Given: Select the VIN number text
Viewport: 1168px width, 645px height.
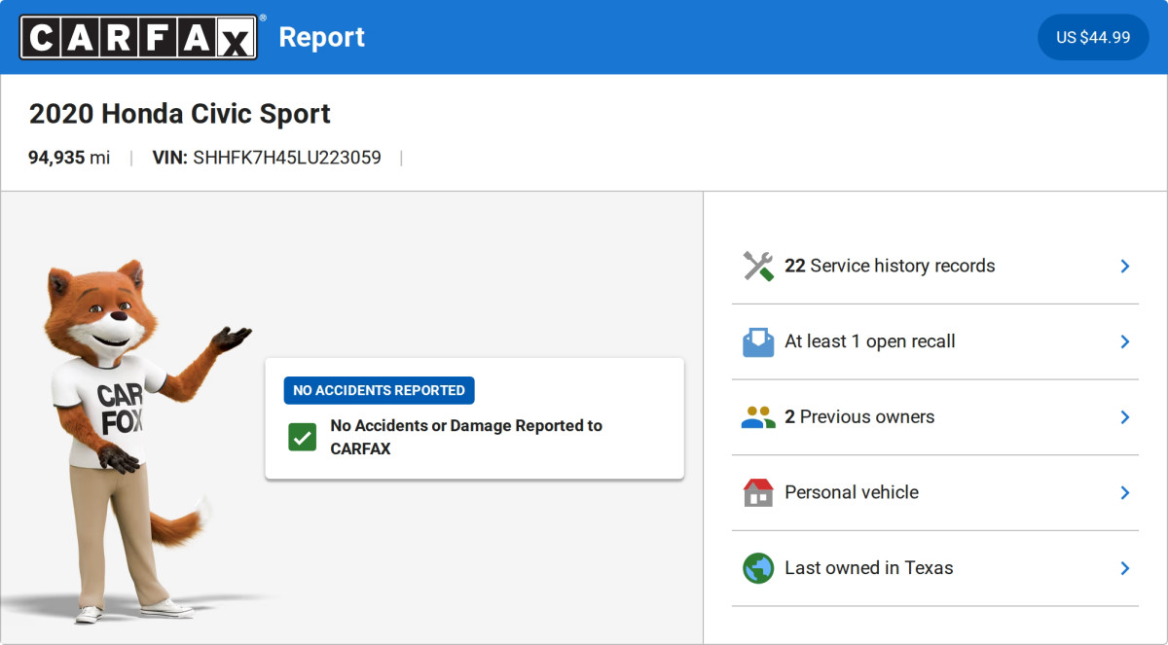Looking at the screenshot, I should (286, 158).
